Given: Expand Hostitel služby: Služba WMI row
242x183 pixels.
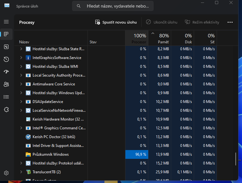Looking at the screenshot, I should tap(21, 67).
